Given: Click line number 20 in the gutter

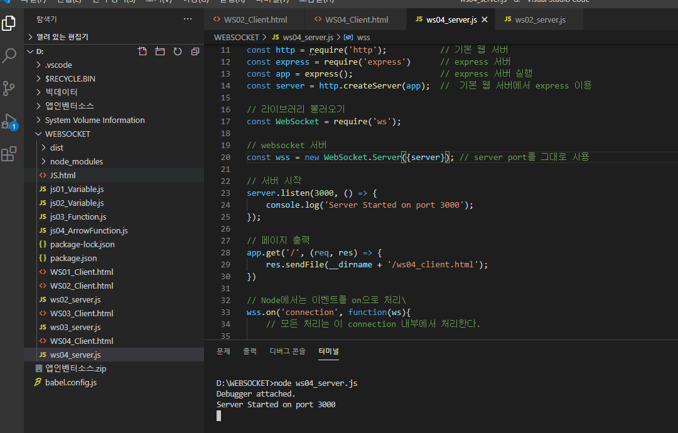Looking at the screenshot, I should pyautogui.click(x=225, y=158).
